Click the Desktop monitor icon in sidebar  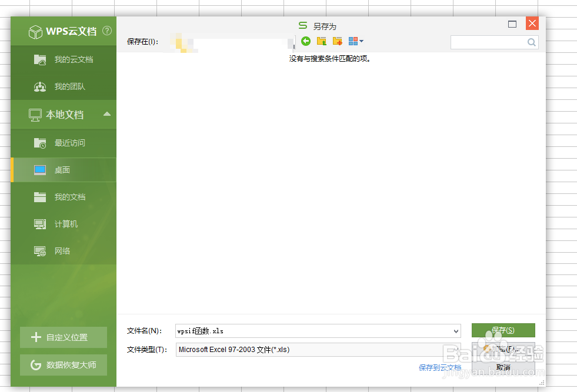tap(40, 170)
